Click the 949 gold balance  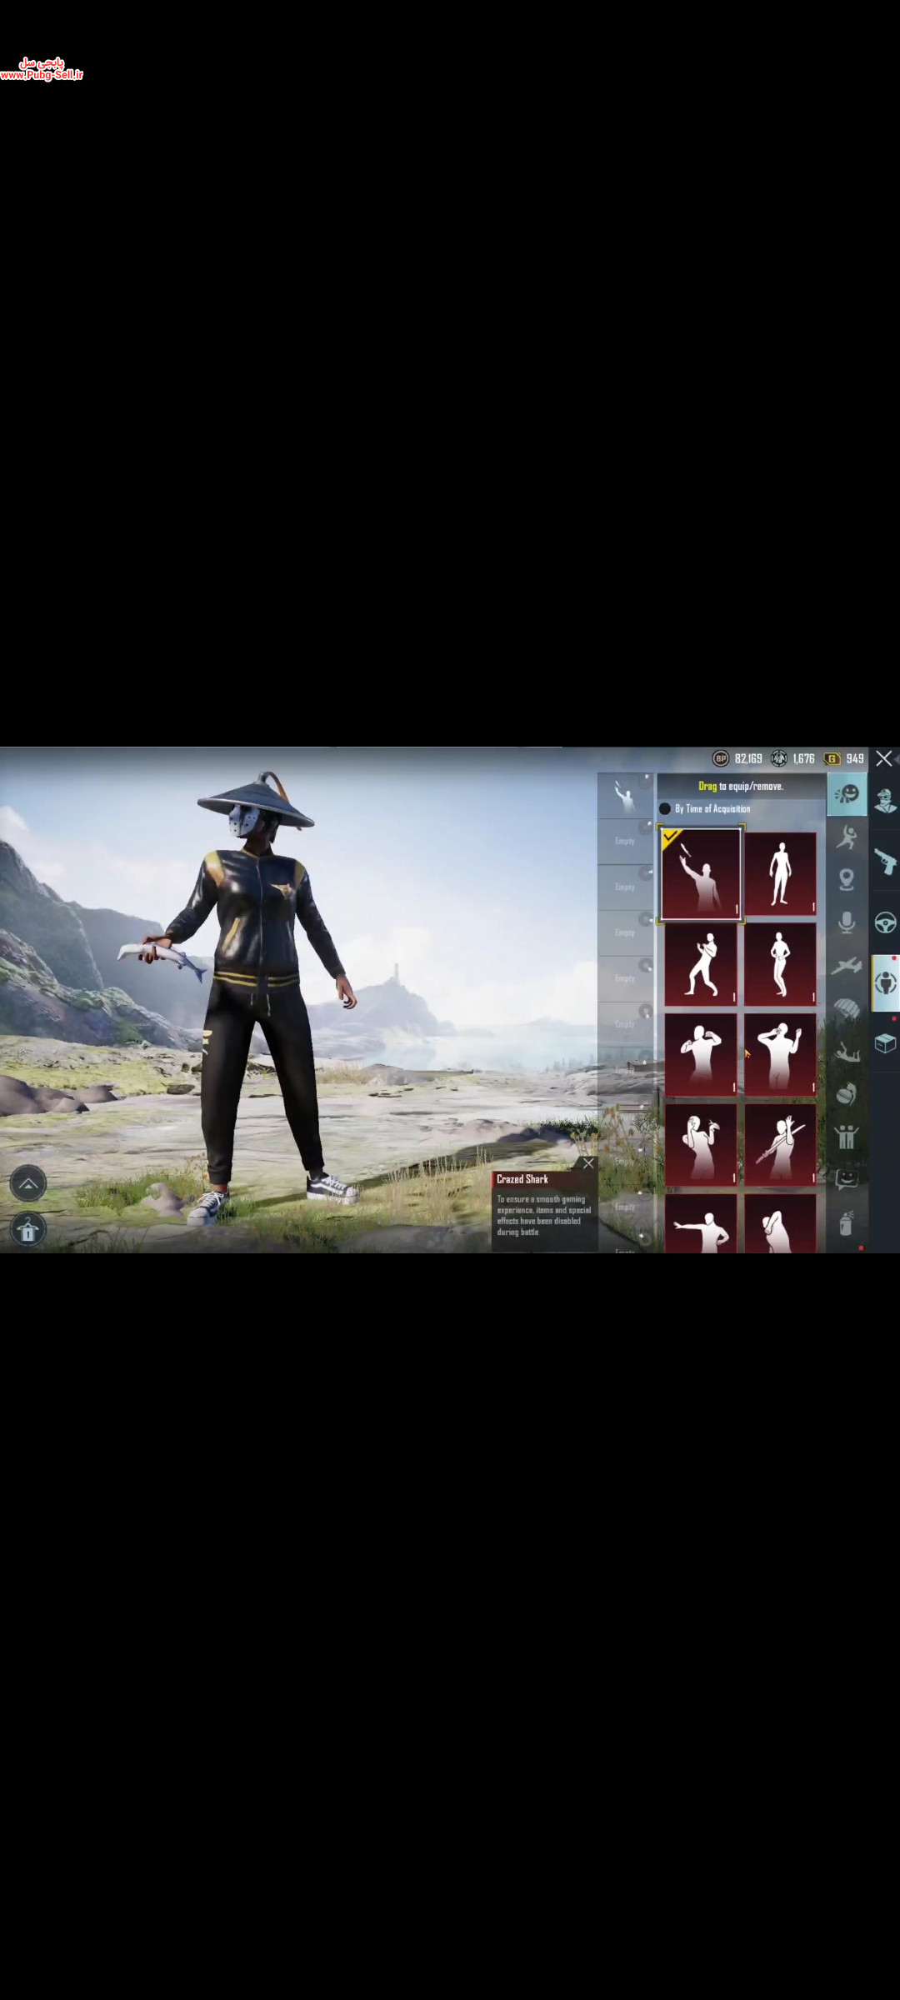[x=855, y=758]
